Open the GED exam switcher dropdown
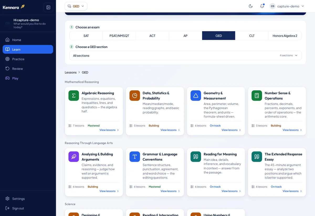315x216 pixels. click(76, 6)
